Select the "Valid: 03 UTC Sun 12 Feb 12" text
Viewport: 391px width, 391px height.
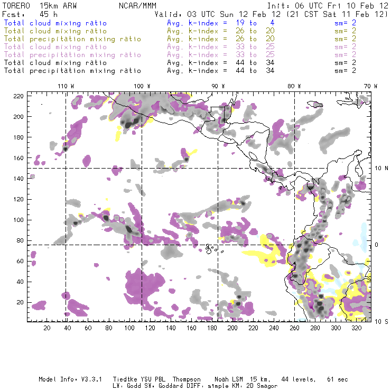point(218,14)
